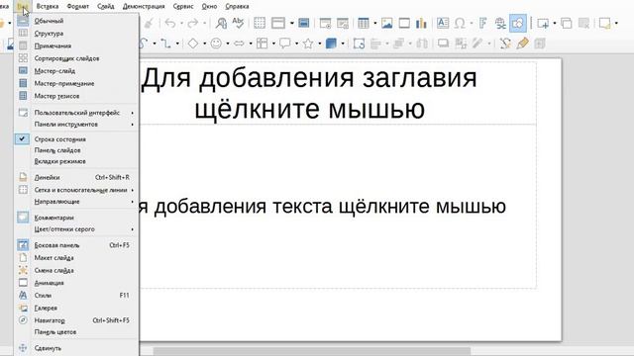Open Справка menu
This screenshot has height=356, width=634.
click(x=237, y=7)
